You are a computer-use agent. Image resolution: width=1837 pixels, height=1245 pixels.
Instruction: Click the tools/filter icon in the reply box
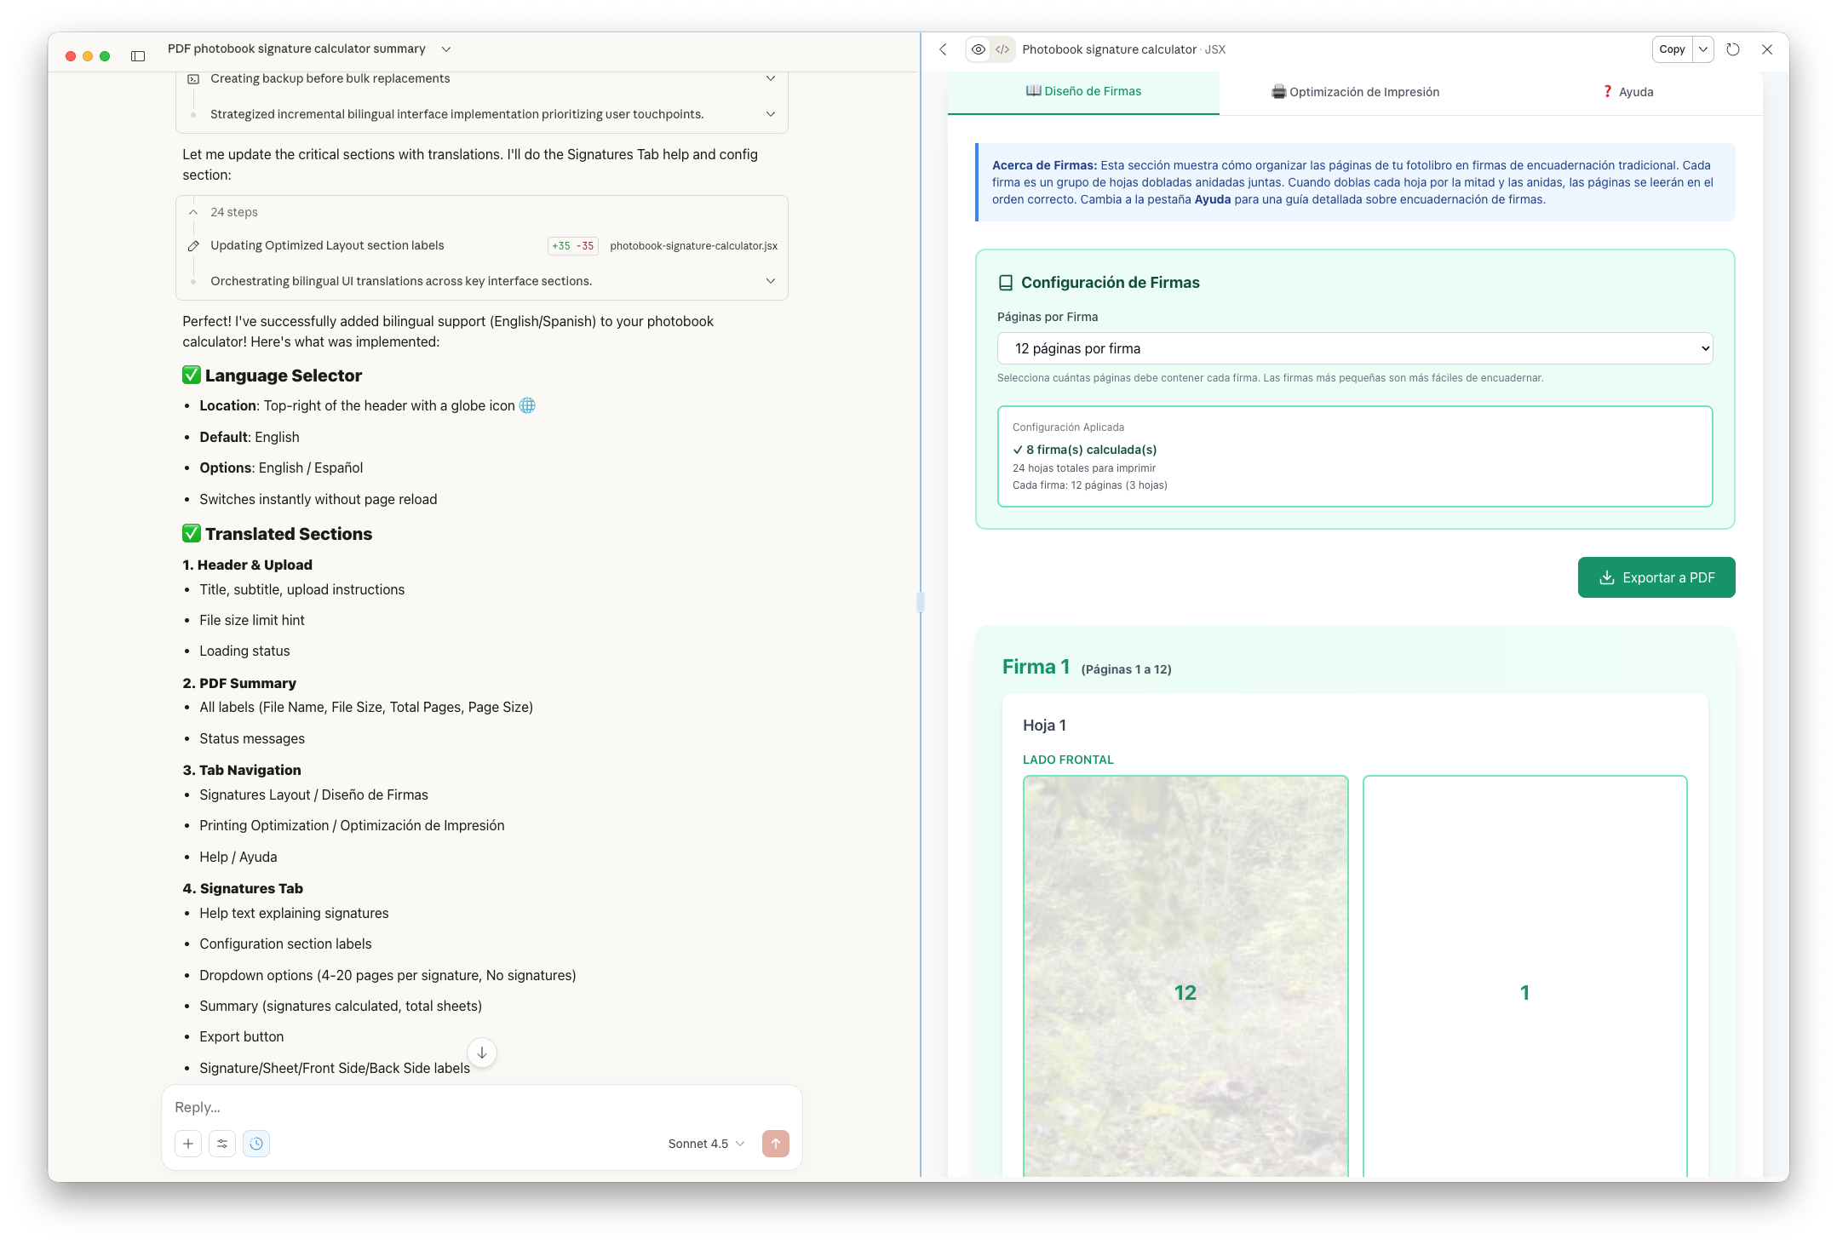pos(222,1144)
